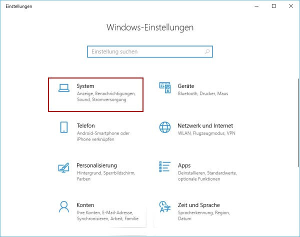Viewport: 300px width, 237px height.
Task: Open the Telefon phone icon
Action: [63, 127]
